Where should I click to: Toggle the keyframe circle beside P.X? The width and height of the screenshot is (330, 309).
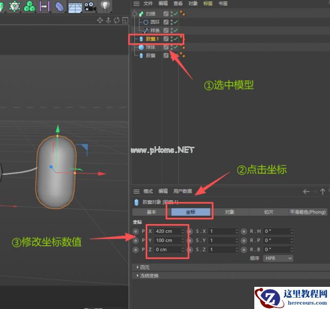coord(136,232)
